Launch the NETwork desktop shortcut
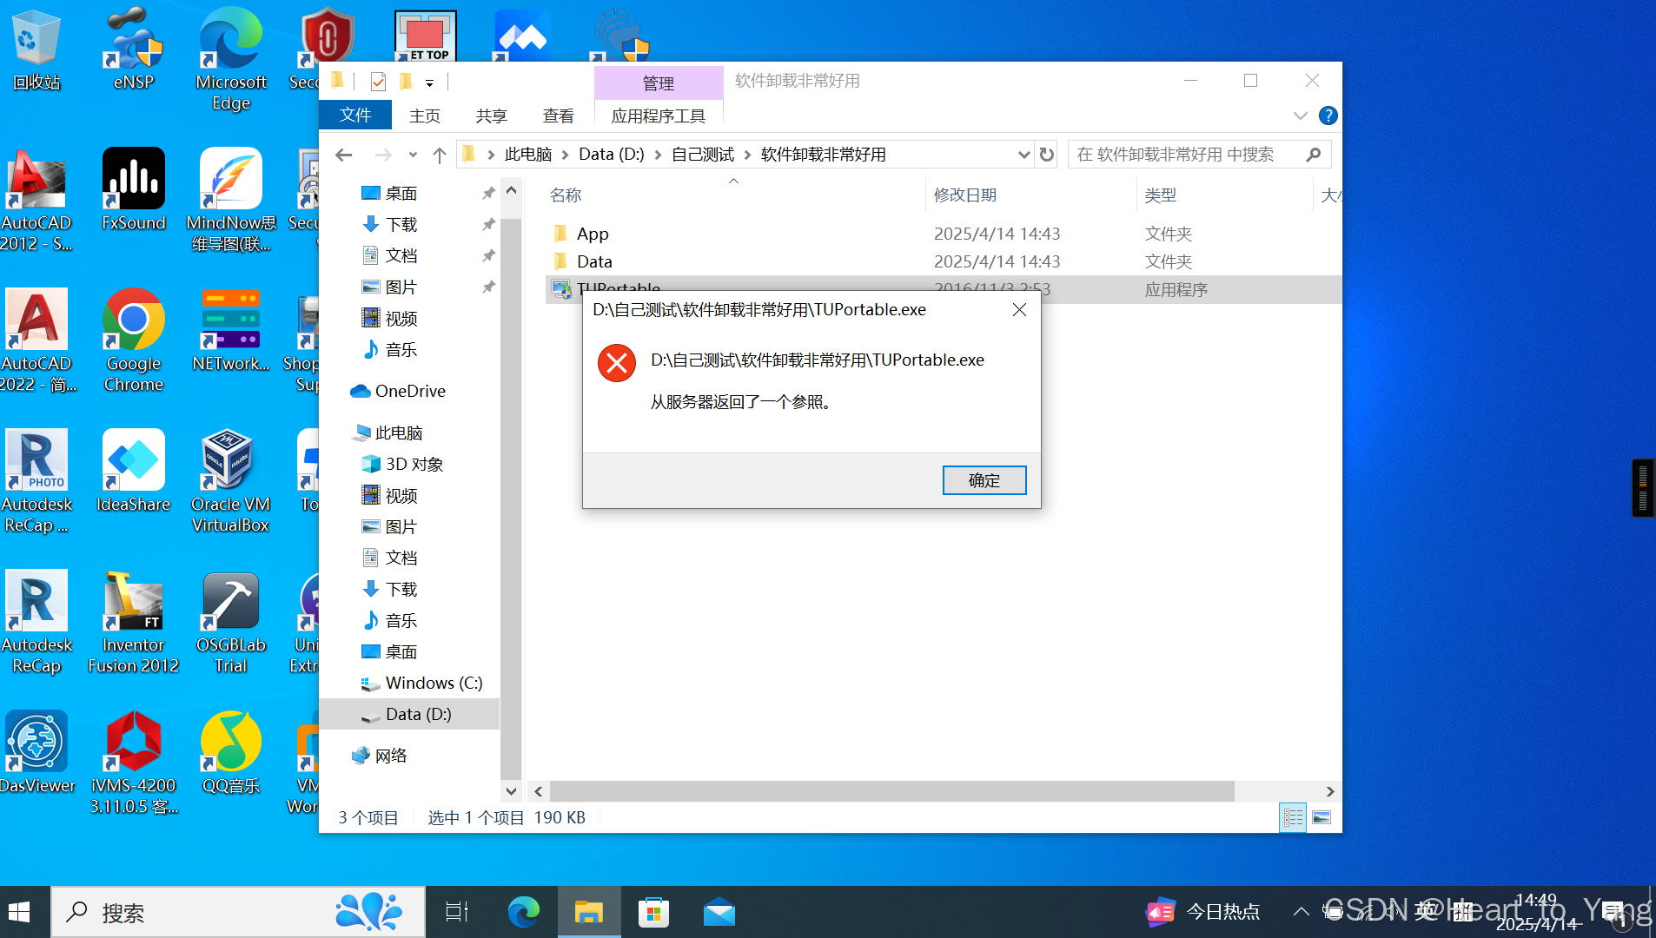The height and width of the screenshot is (938, 1656). point(230,332)
